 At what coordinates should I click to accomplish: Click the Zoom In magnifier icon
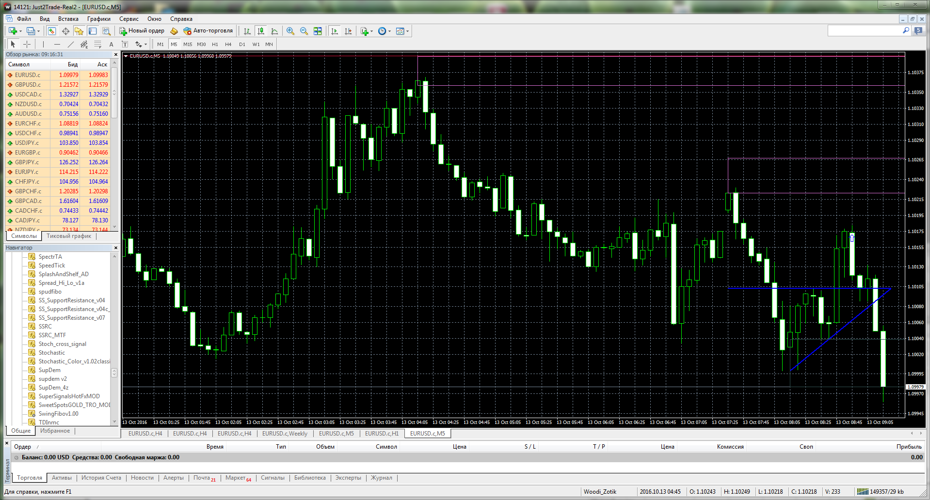(290, 31)
